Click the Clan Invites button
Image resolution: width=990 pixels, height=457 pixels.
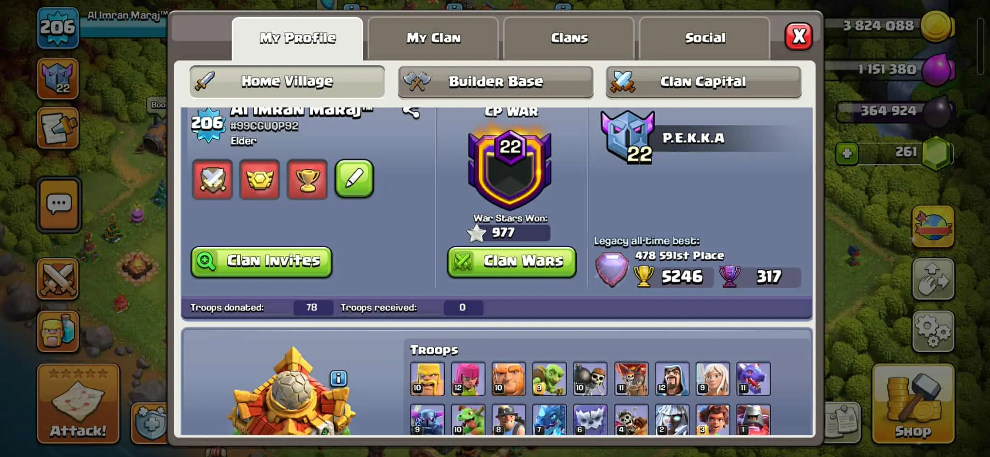click(262, 262)
